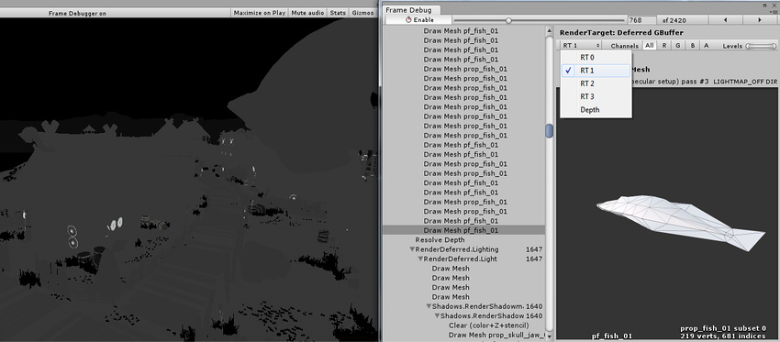Image resolution: width=780 pixels, height=342 pixels.
Task: Toggle the Enable frame debugger button
Action: 419,20
